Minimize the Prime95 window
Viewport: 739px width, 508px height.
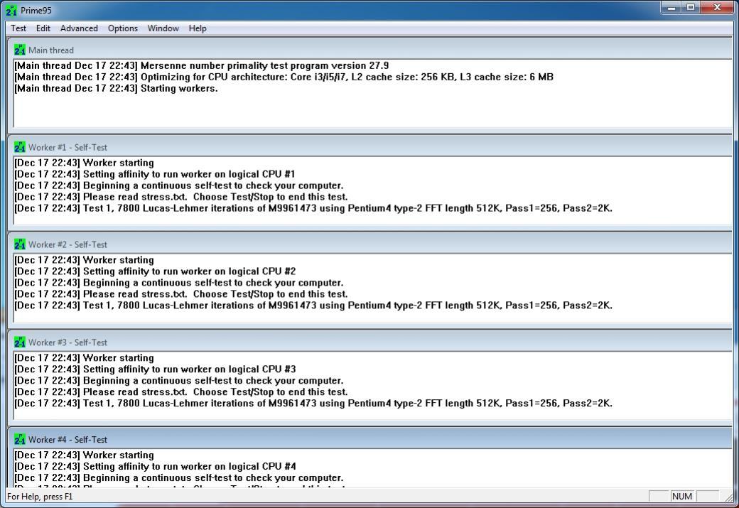click(671, 8)
